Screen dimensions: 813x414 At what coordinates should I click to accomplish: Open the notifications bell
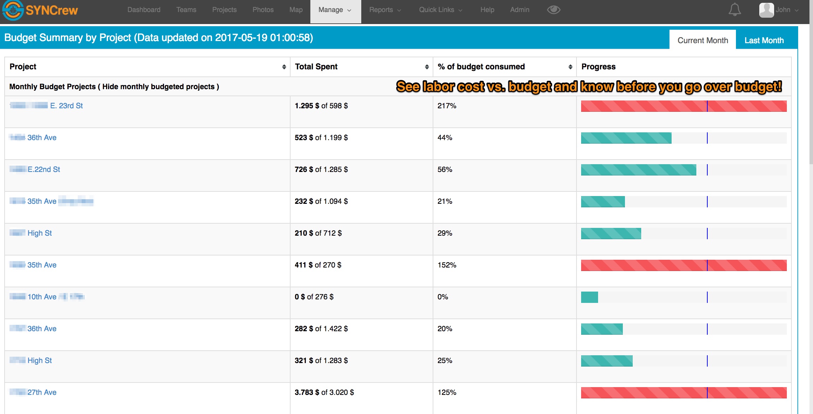click(735, 10)
